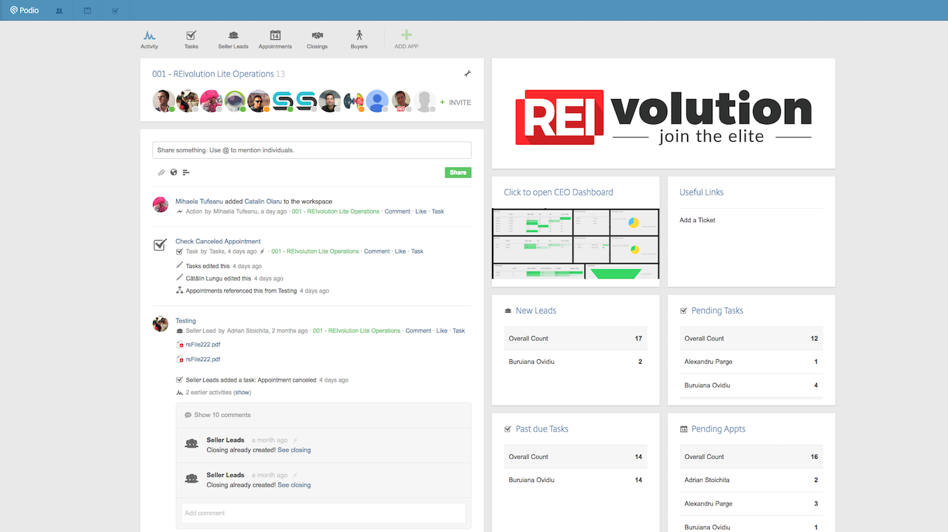The width and height of the screenshot is (948, 532).
Task: Click Adrian Stoichita row in Pending Appts
Action: tap(751, 480)
